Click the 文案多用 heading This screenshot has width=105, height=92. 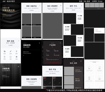6,68
